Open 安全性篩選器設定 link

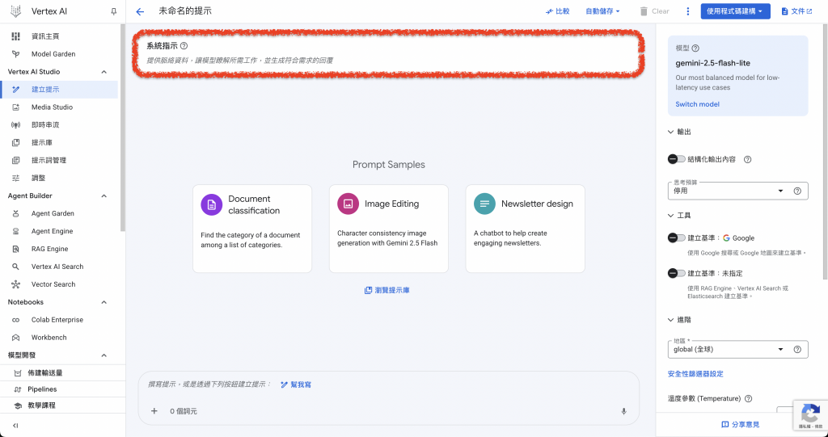(695, 374)
